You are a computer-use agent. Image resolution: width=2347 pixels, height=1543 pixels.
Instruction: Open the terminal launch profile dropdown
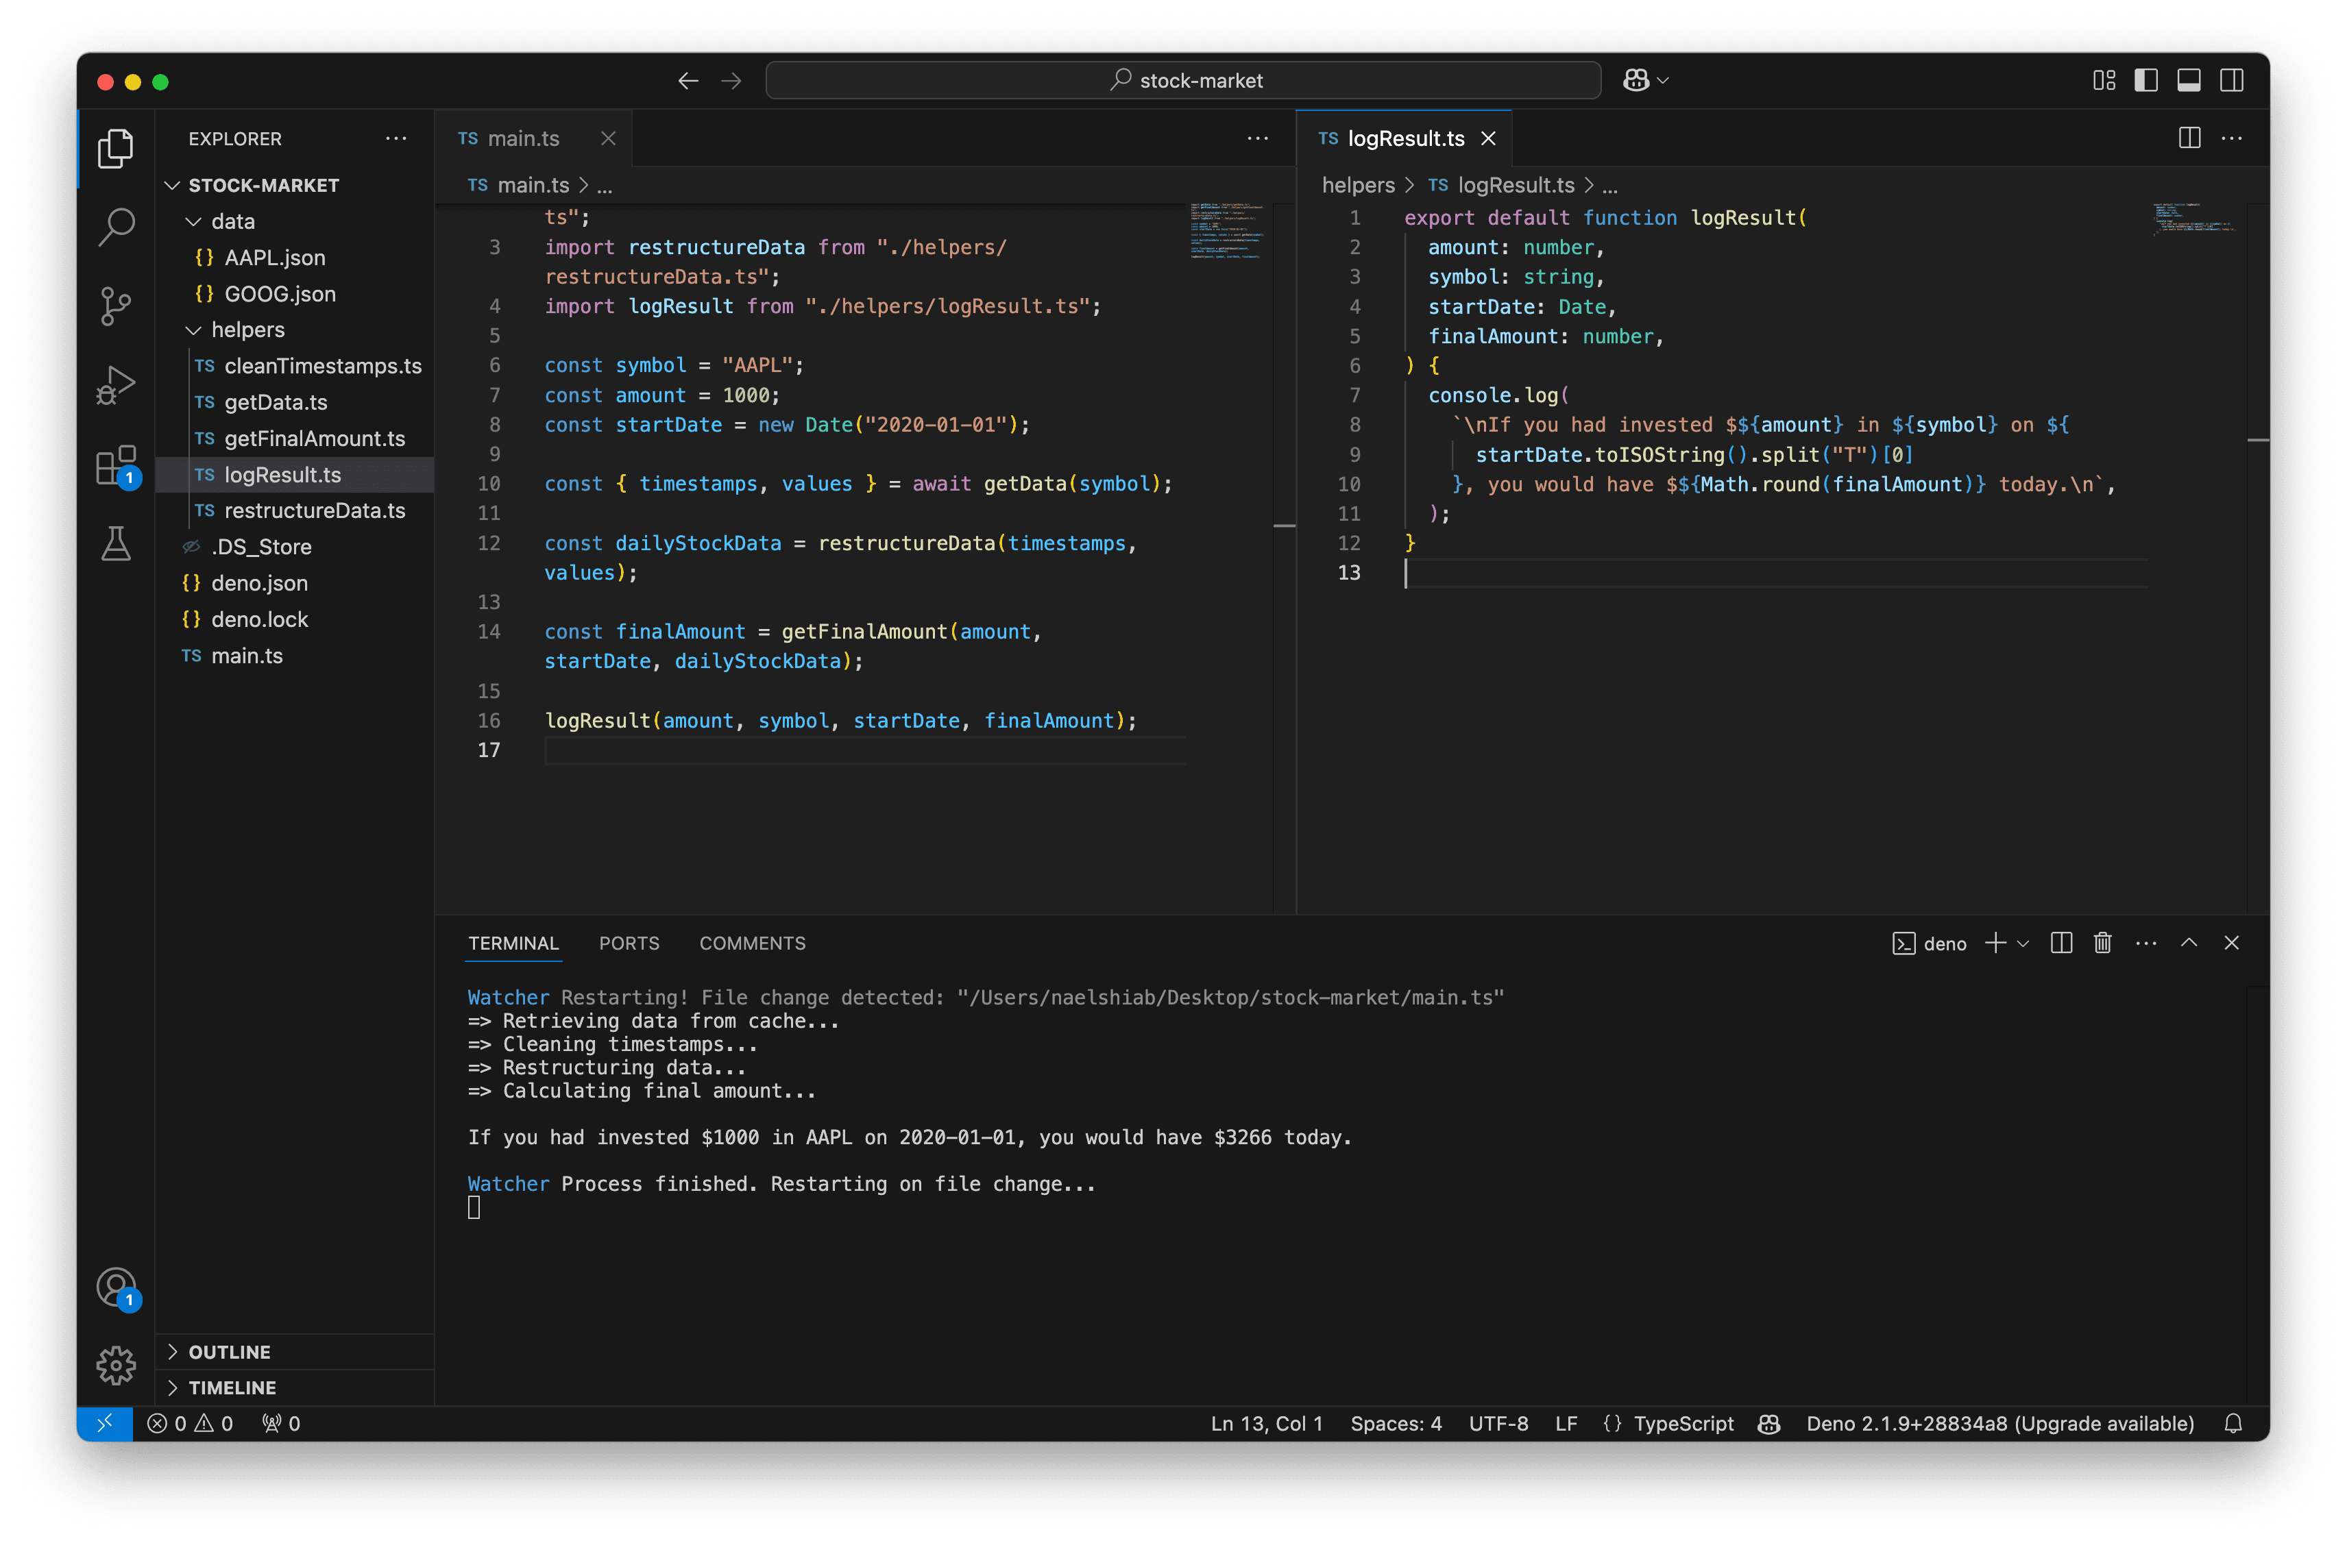tap(2023, 945)
